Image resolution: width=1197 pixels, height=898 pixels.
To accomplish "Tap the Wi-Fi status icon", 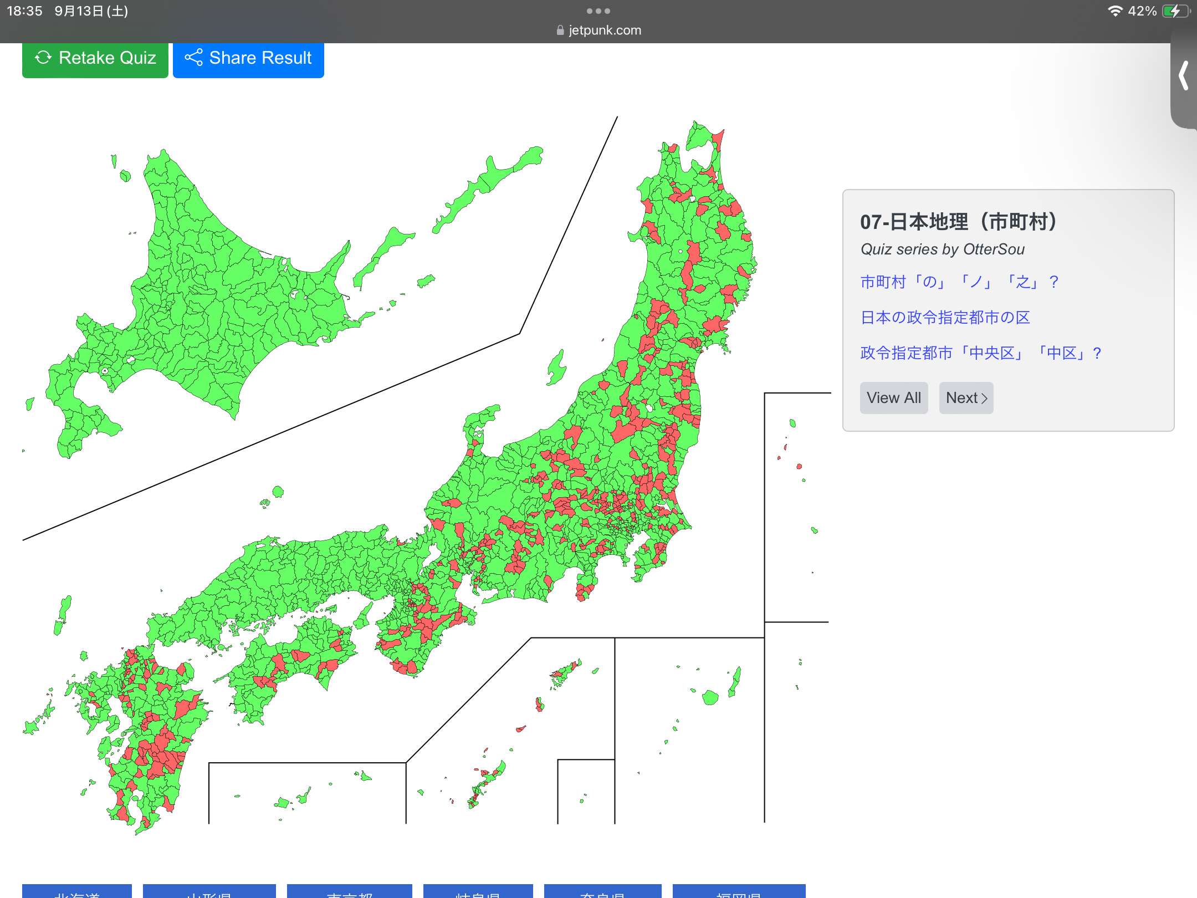I will coord(1114,11).
